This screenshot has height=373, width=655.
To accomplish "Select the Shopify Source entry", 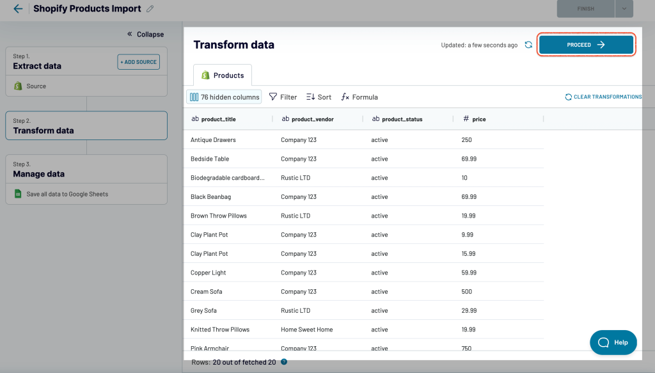I will pos(86,86).
